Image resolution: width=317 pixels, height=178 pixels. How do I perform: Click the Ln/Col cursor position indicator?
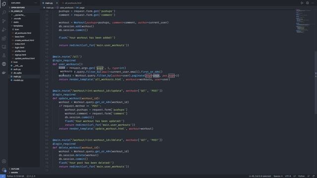(x=260, y=176)
